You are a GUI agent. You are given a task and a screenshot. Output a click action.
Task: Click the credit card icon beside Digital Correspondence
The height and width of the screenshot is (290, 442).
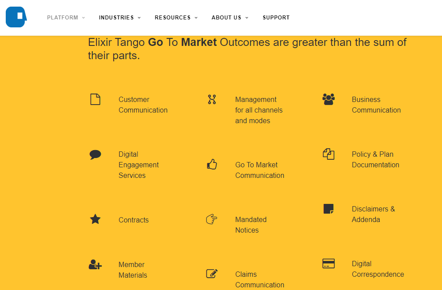(x=328, y=264)
